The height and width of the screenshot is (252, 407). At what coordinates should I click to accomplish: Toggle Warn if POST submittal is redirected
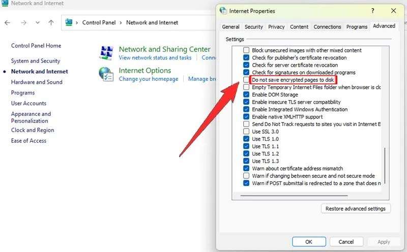pos(246,183)
